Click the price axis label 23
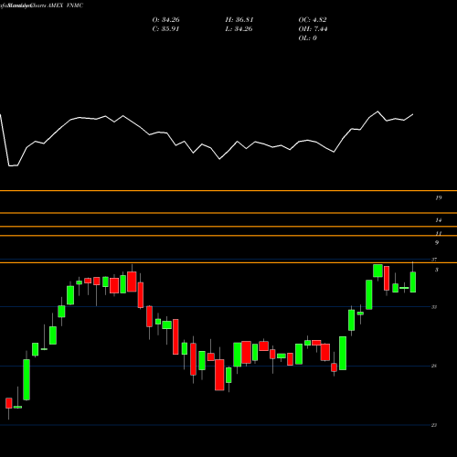 [x=434, y=425]
